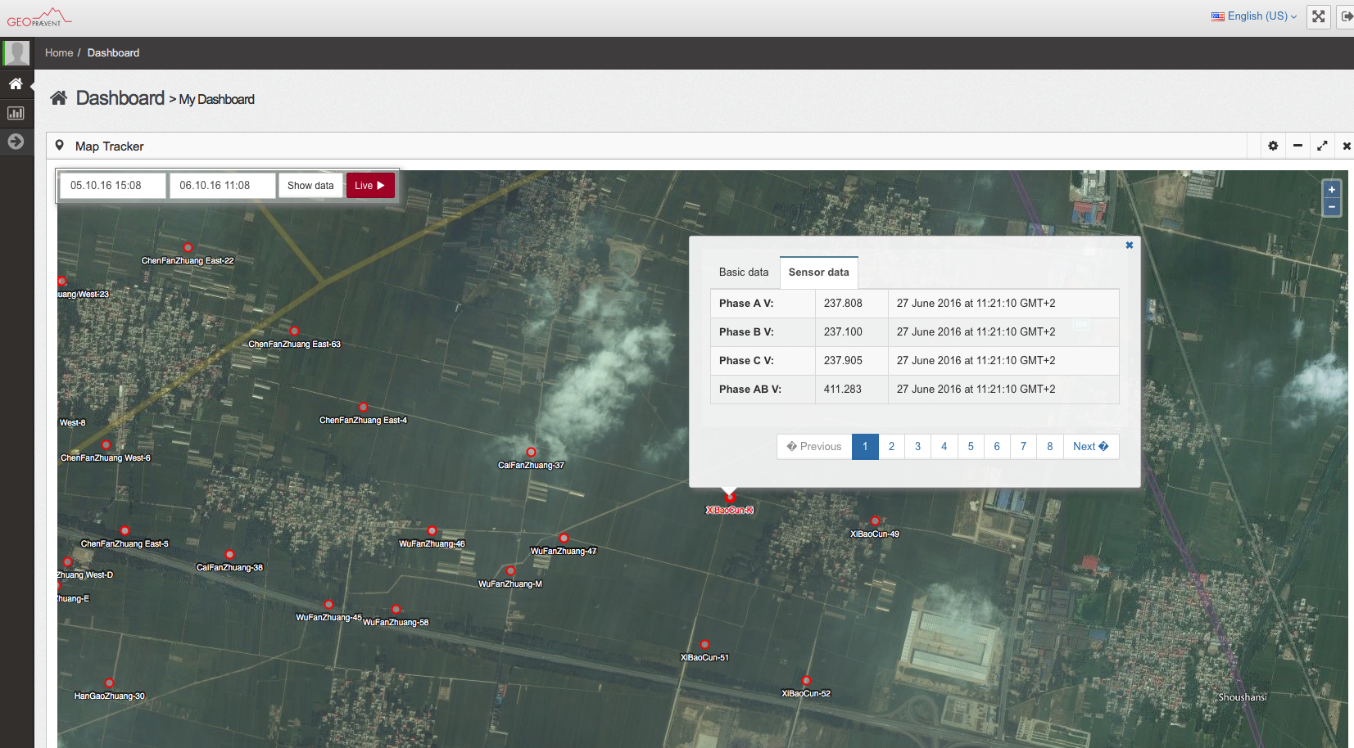Go to page 8 of sensor data

tap(1050, 446)
